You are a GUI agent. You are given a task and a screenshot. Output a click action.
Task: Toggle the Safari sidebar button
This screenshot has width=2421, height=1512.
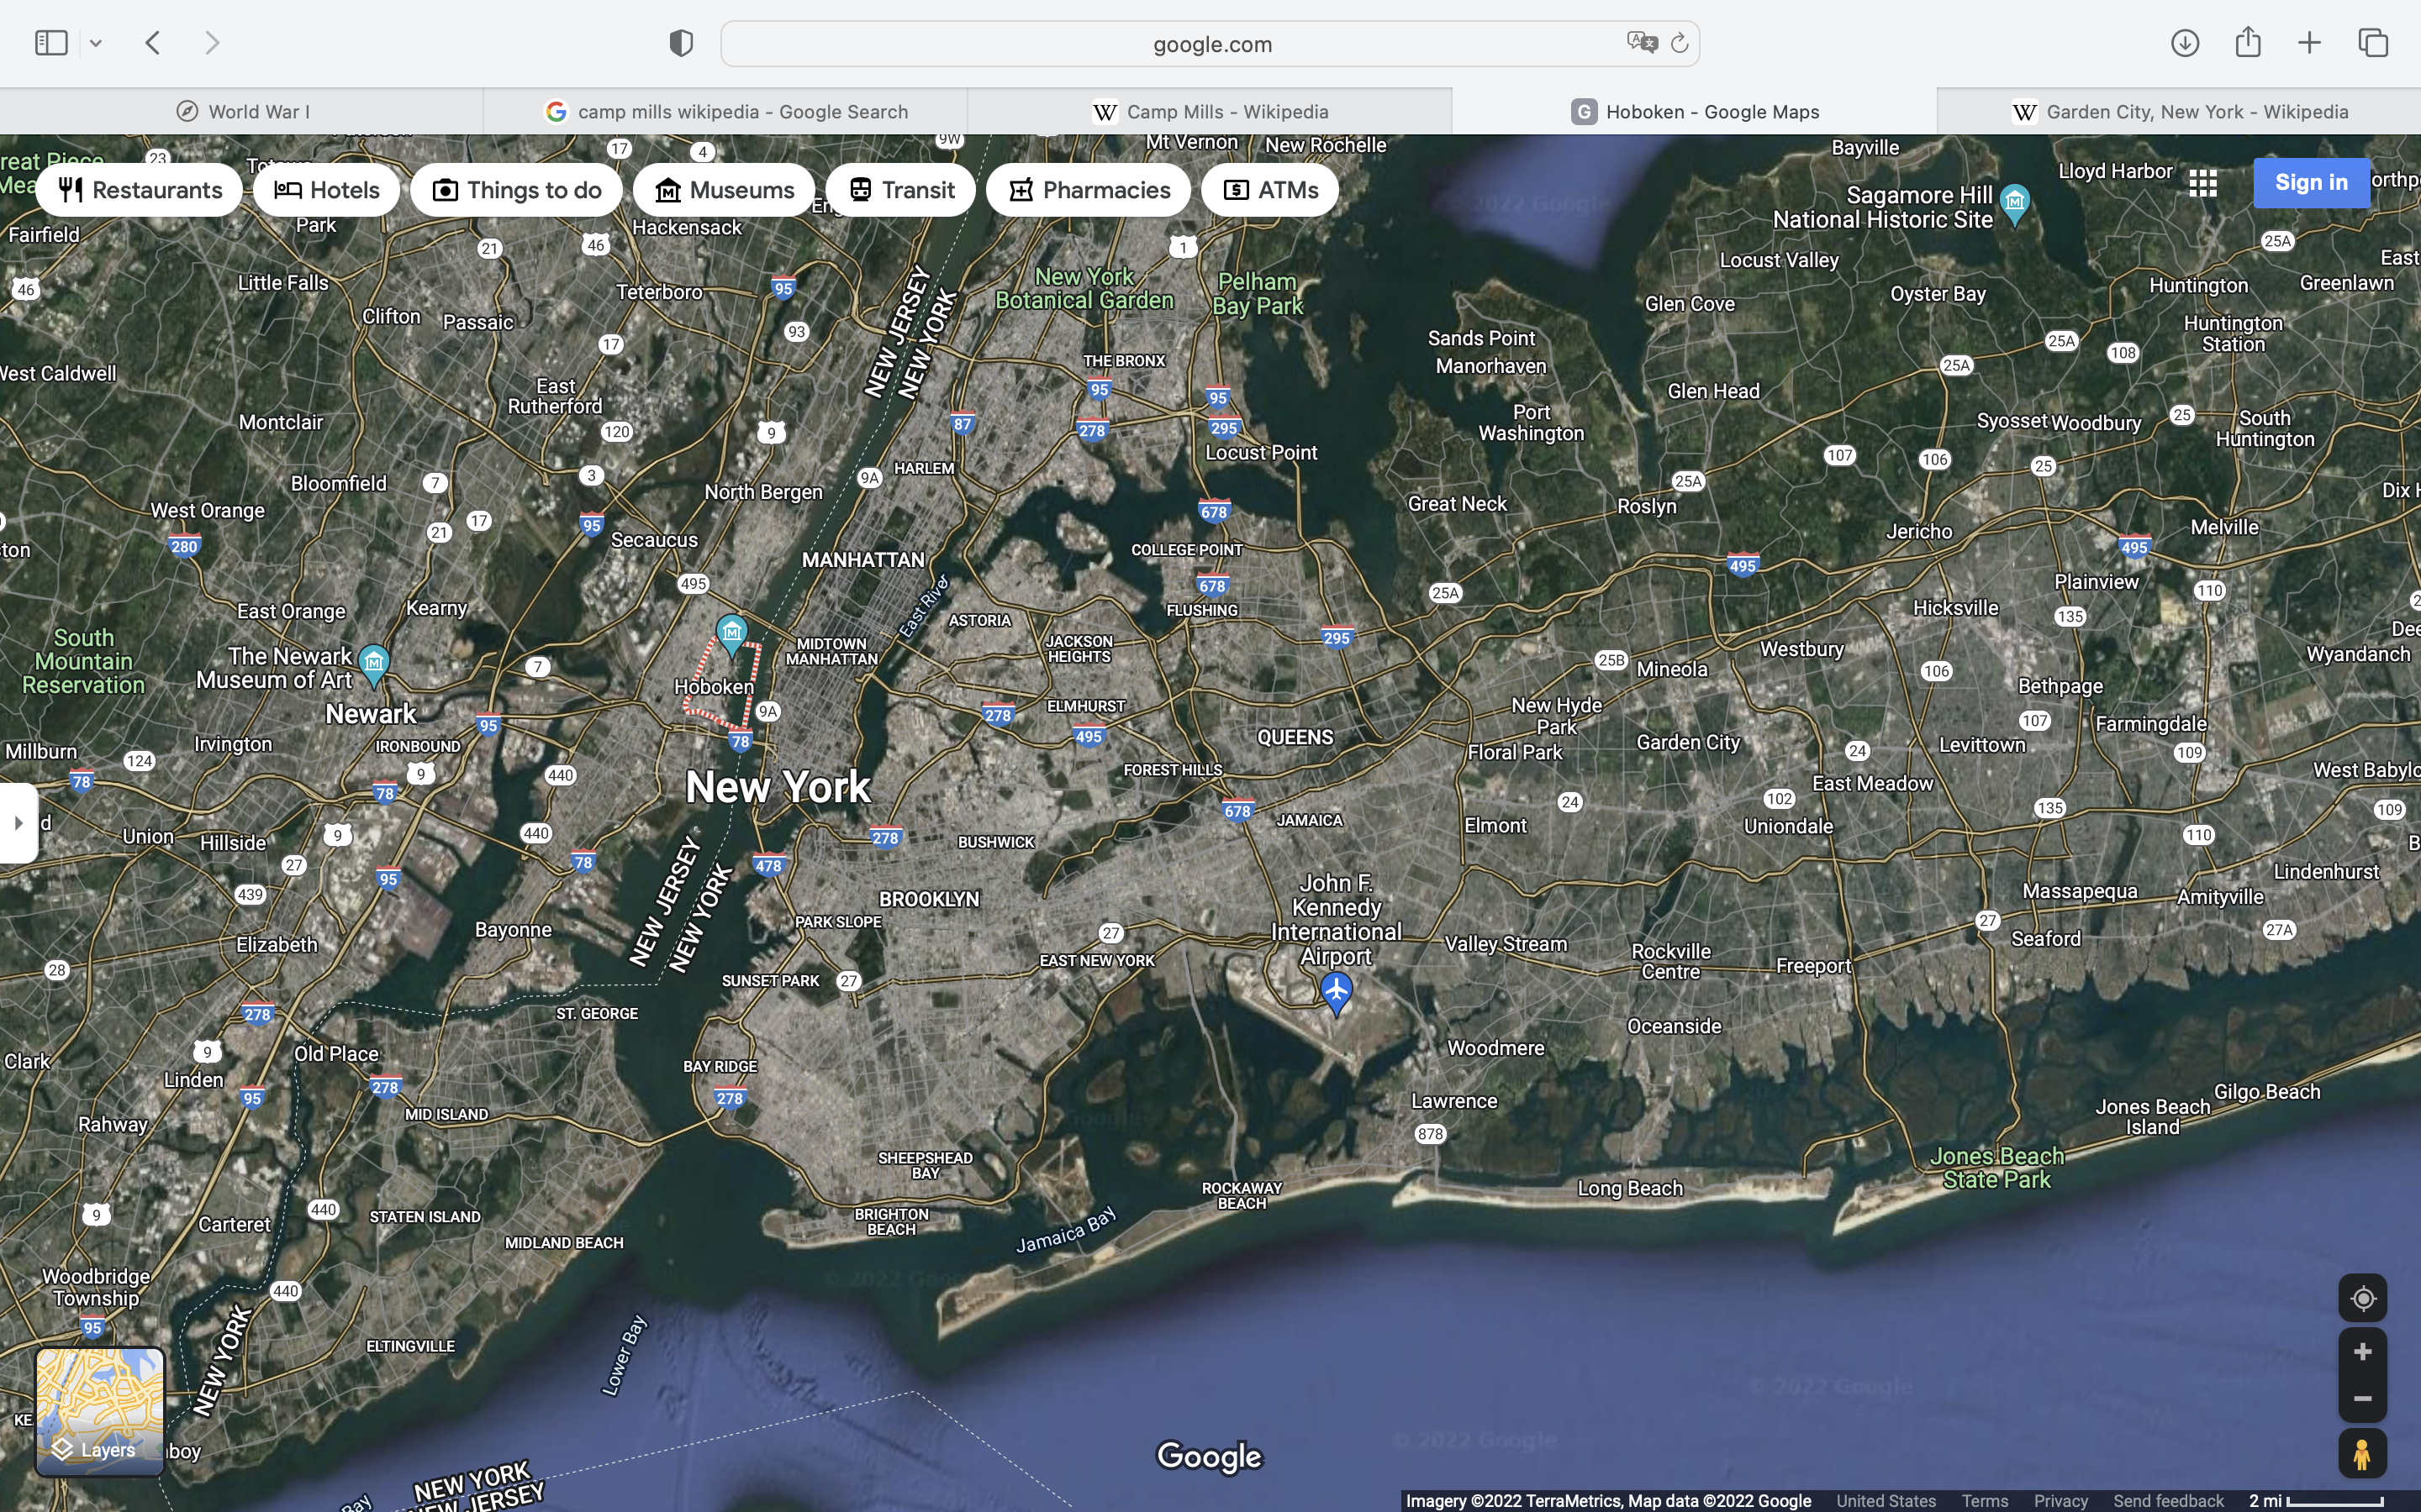pos(51,43)
